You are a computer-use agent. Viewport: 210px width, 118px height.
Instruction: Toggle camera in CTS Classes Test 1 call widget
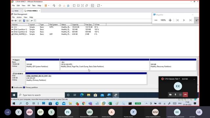coord(170,95)
